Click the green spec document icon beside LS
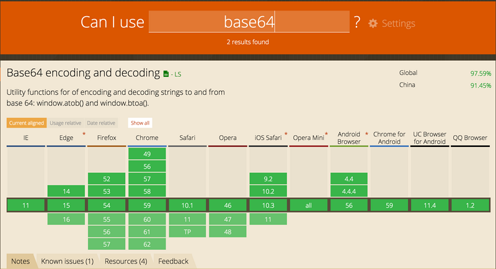The height and width of the screenshot is (269, 496). (166, 74)
